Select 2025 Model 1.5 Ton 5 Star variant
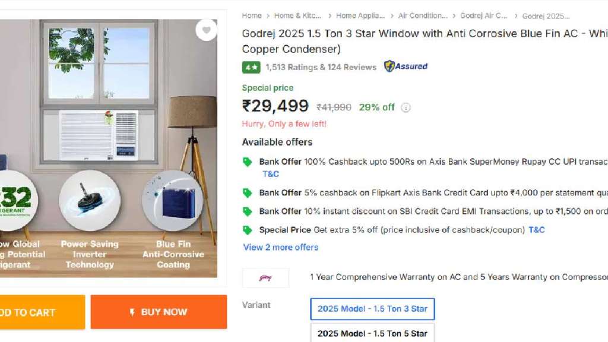The width and height of the screenshot is (608, 342). (372, 333)
